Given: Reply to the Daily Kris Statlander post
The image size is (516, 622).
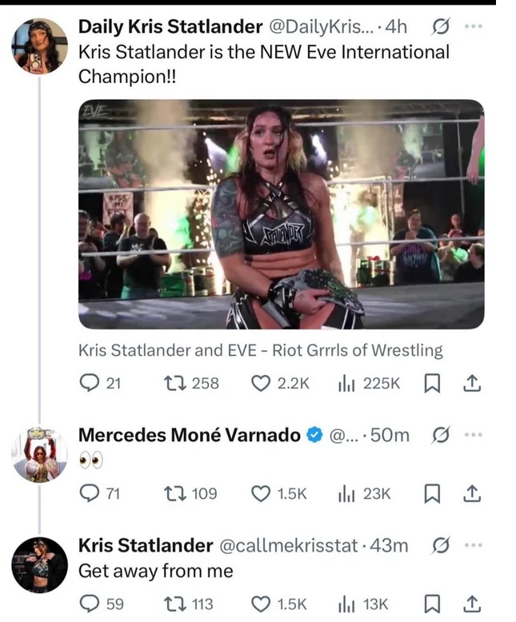Looking at the screenshot, I should tap(89, 384).
